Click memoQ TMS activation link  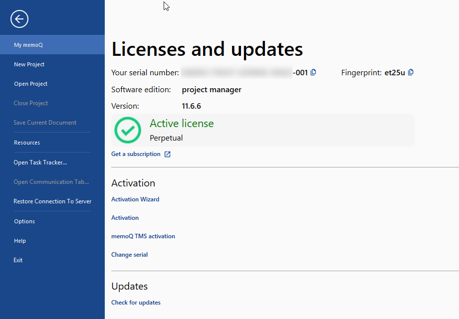143,236
